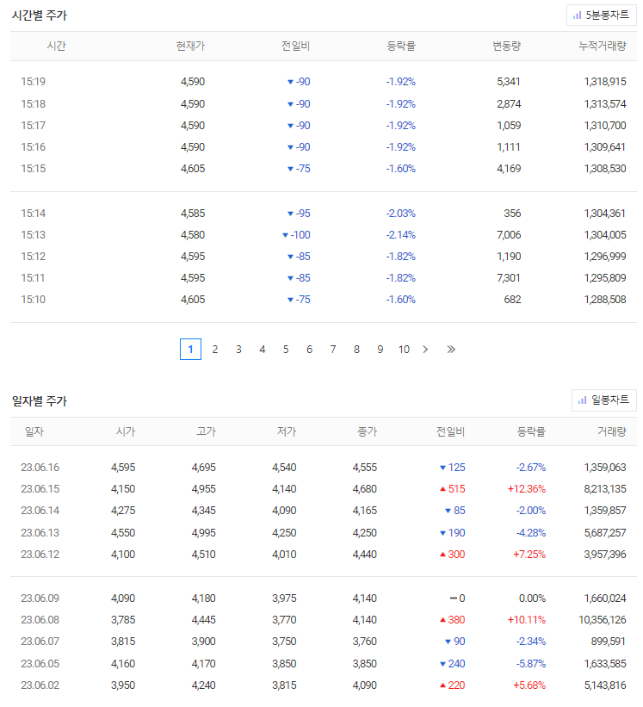
Task: Click trading volume 10,356,126
Action: 603,620
